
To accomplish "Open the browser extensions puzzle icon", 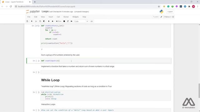I will 189,7.
